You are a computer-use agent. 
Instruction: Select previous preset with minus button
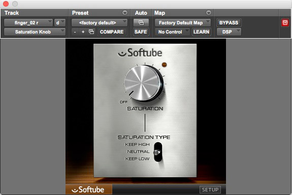(x=75, y=32)
